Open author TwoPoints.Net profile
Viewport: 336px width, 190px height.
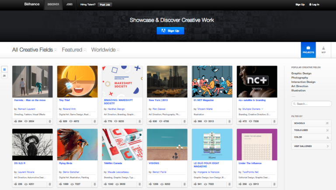coord(251,172)
